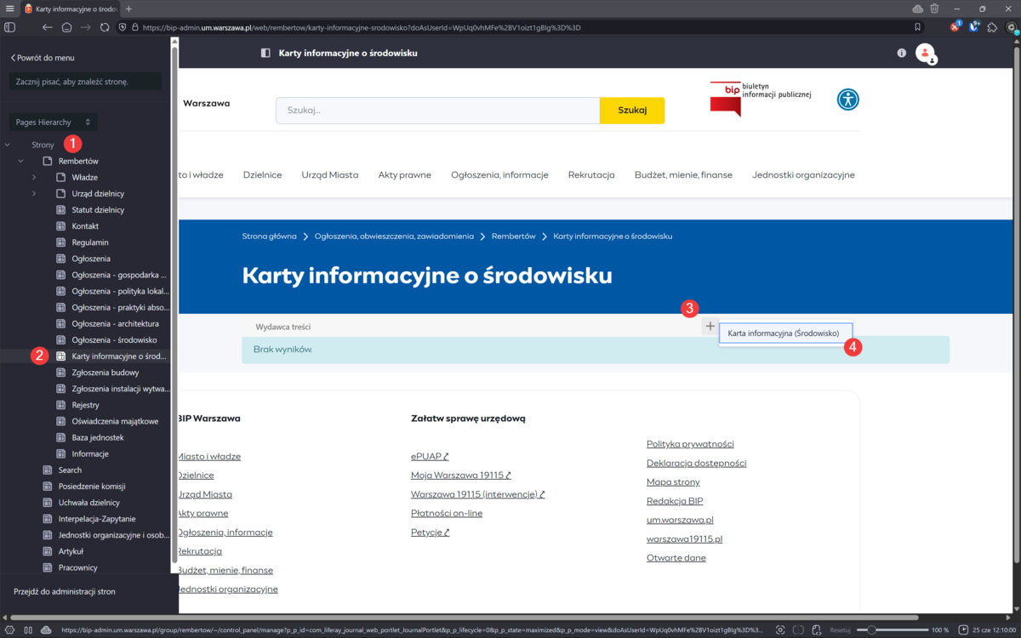1021x638 pixels.
Task: Open the browser extensions puzzle icon
Action: pos(992,27)
